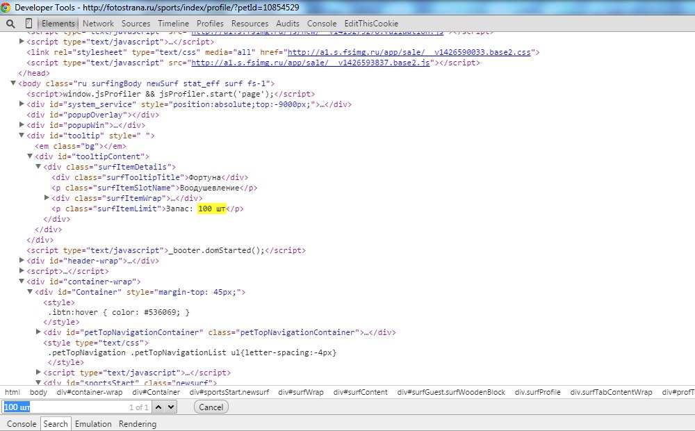Open the Profiles panel

click(x=210, y=24)
